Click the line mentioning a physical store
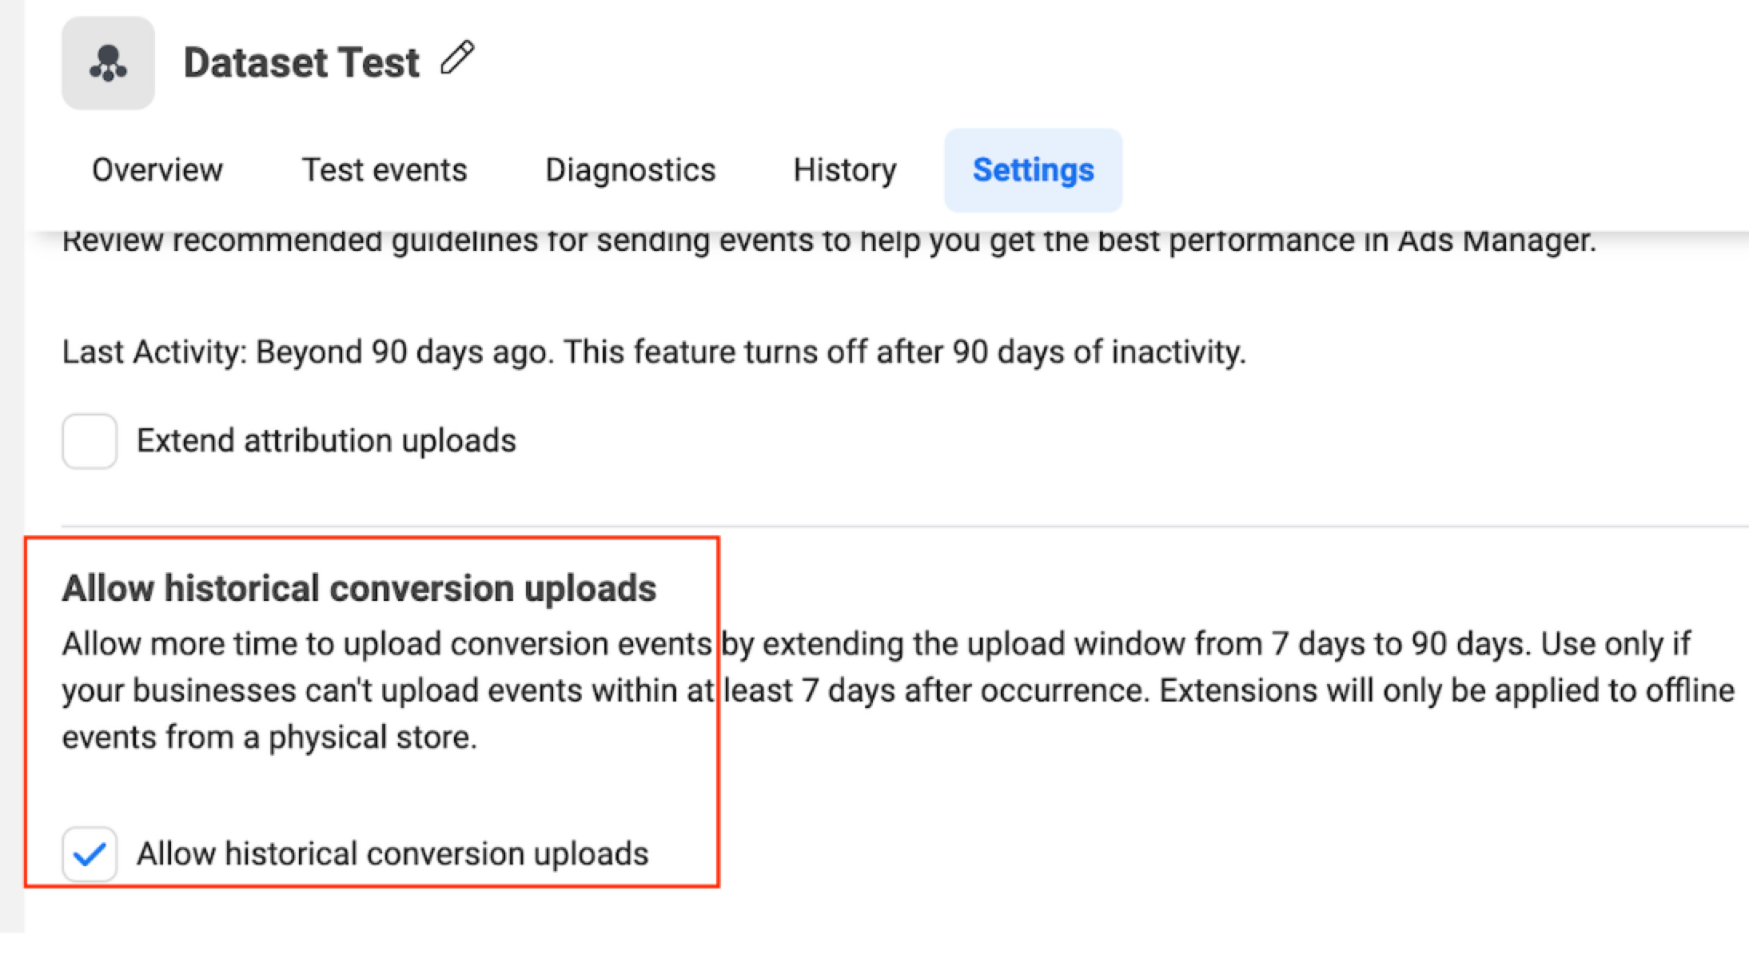Image resolution: width=1749 pixels, height=978 pixels. click(269, 737)
